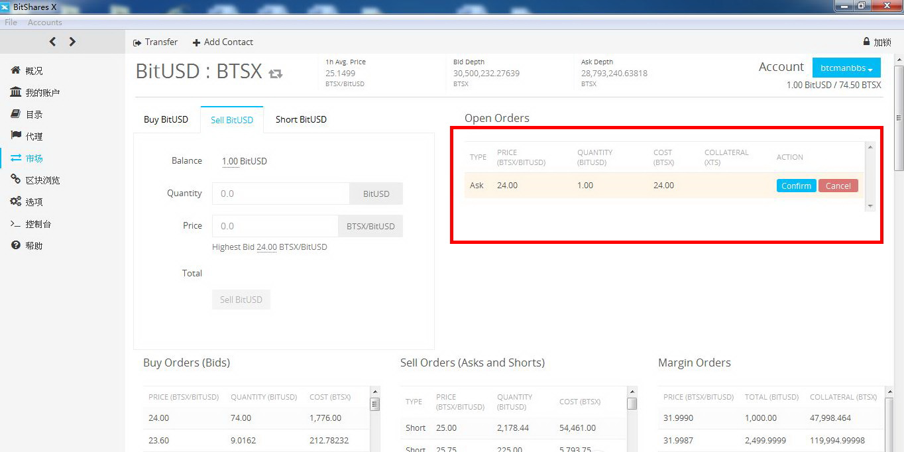The height and width of the screenshot is (452, 904).
Task: Click the Sell Orders scrollbar up arrow
Action: click(x=632, y=392)
